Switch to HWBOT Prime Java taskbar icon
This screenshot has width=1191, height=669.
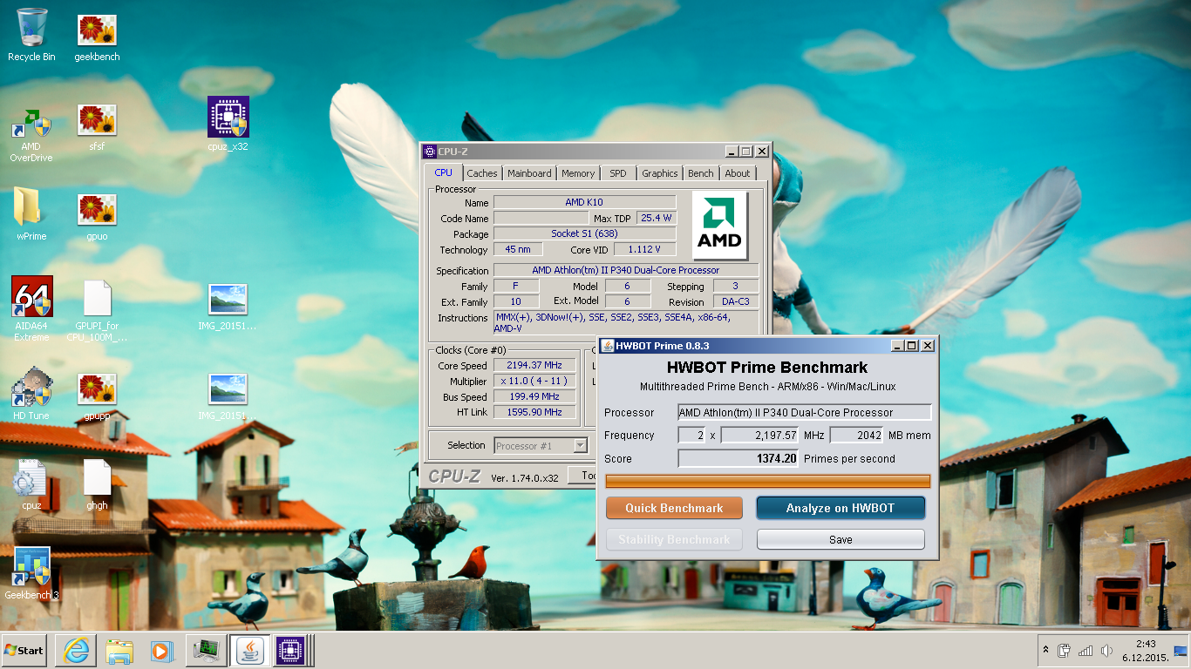point(249,651)
